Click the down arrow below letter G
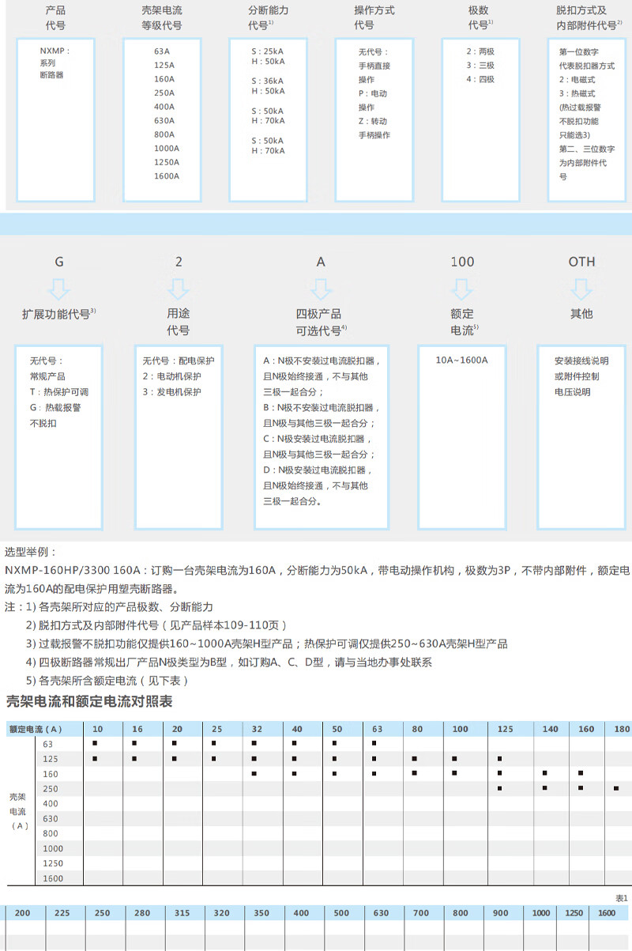Screen dimensions: 632x951 59,286
